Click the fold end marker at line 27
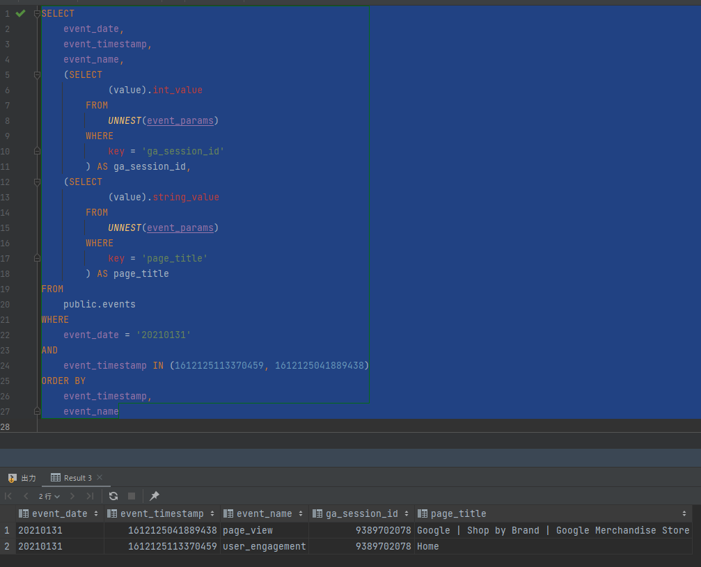The width and height of the screenshot is (701, 567). (x=37, y=411)
